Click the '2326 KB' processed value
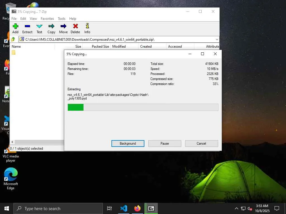286x214 pixels. [213, 74]
